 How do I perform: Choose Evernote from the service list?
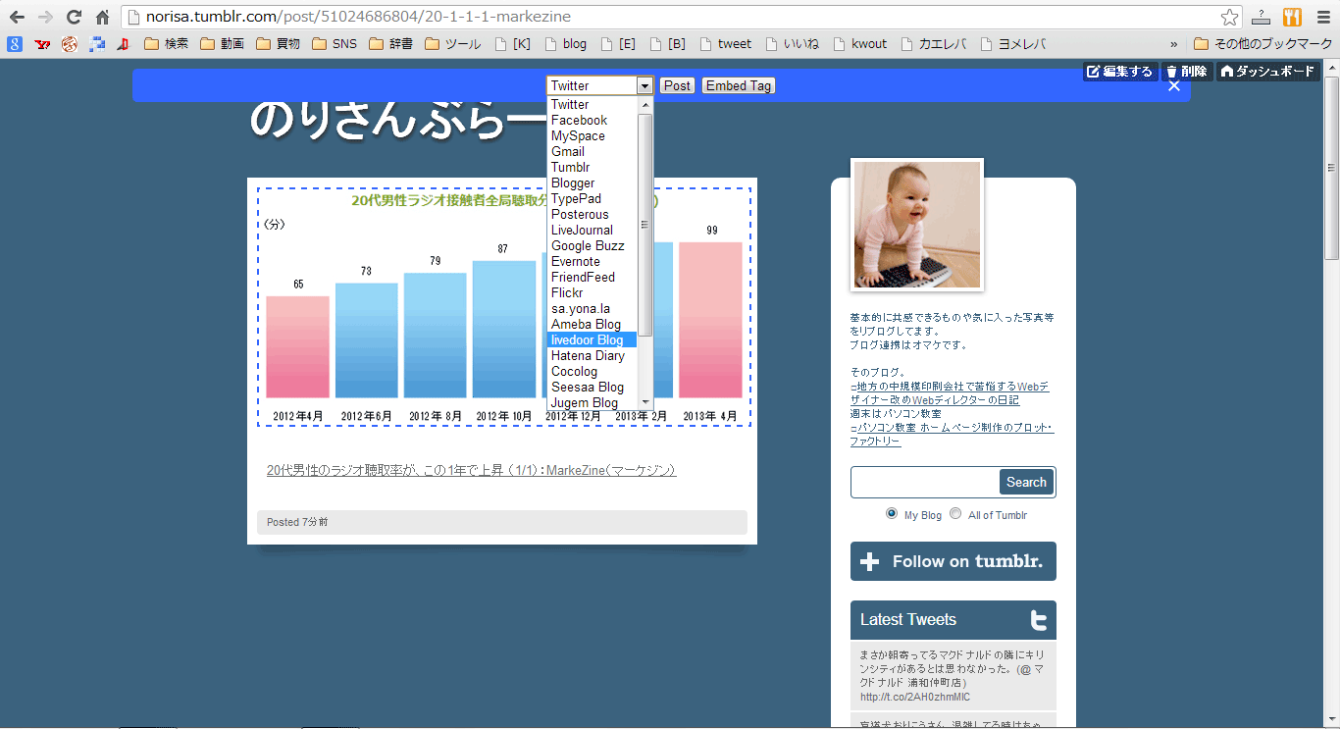coord(593,262)
